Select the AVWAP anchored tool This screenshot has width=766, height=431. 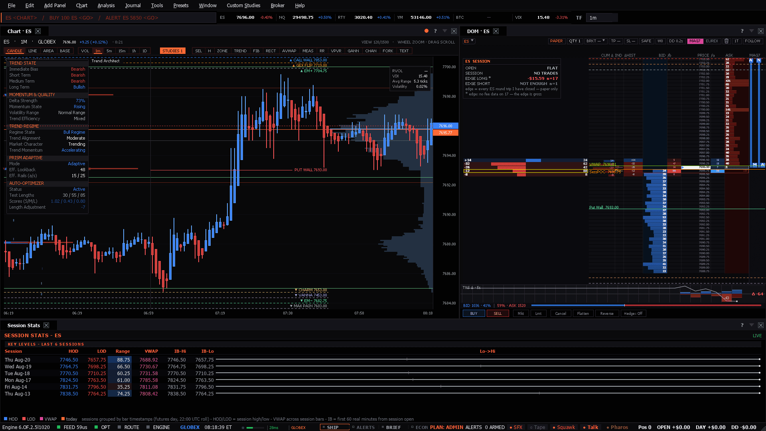coord(289,51)
